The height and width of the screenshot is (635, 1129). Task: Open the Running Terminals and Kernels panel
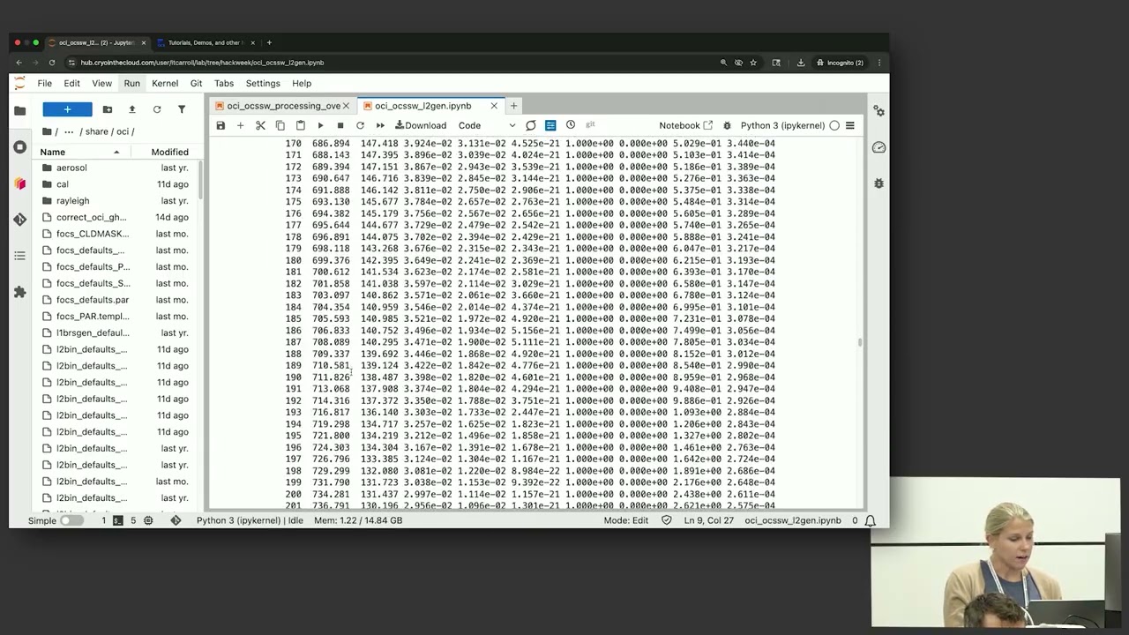19,147
